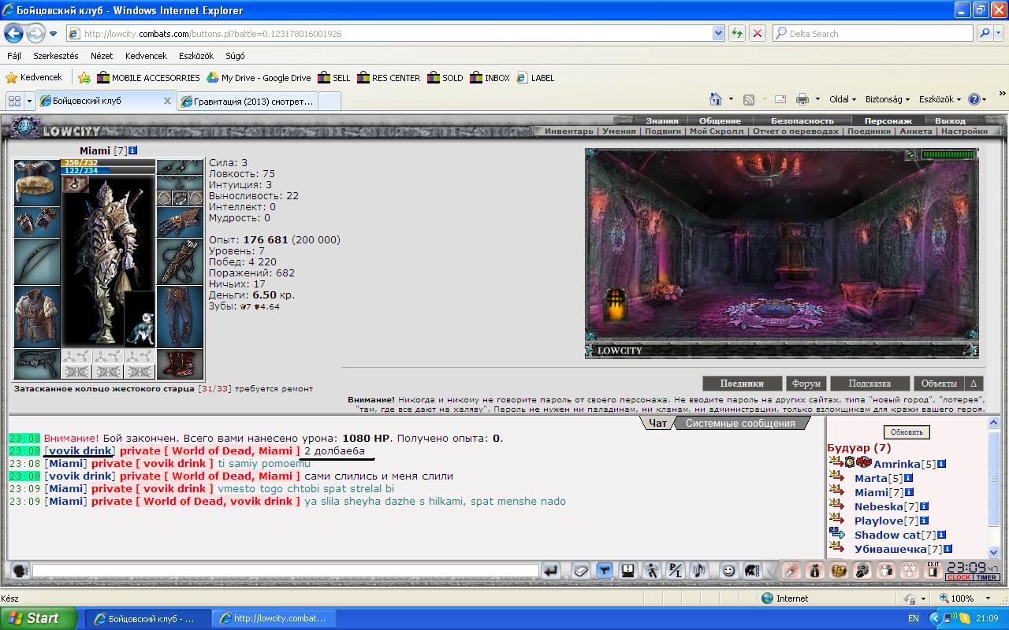The height and width of the screenshot is (630, 1009).
Task: Open the gloves equipment slot
Action: point(180,222)
